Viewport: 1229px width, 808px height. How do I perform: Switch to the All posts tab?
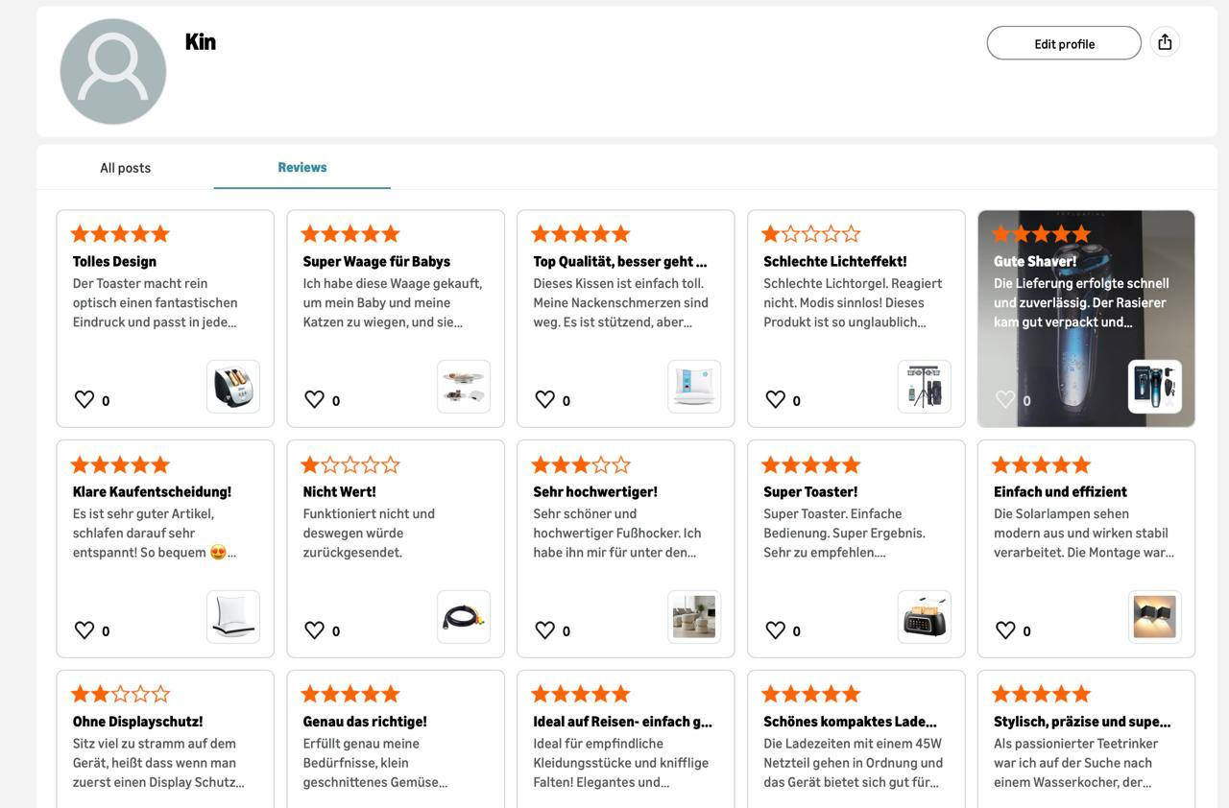(x=126, y=168)
